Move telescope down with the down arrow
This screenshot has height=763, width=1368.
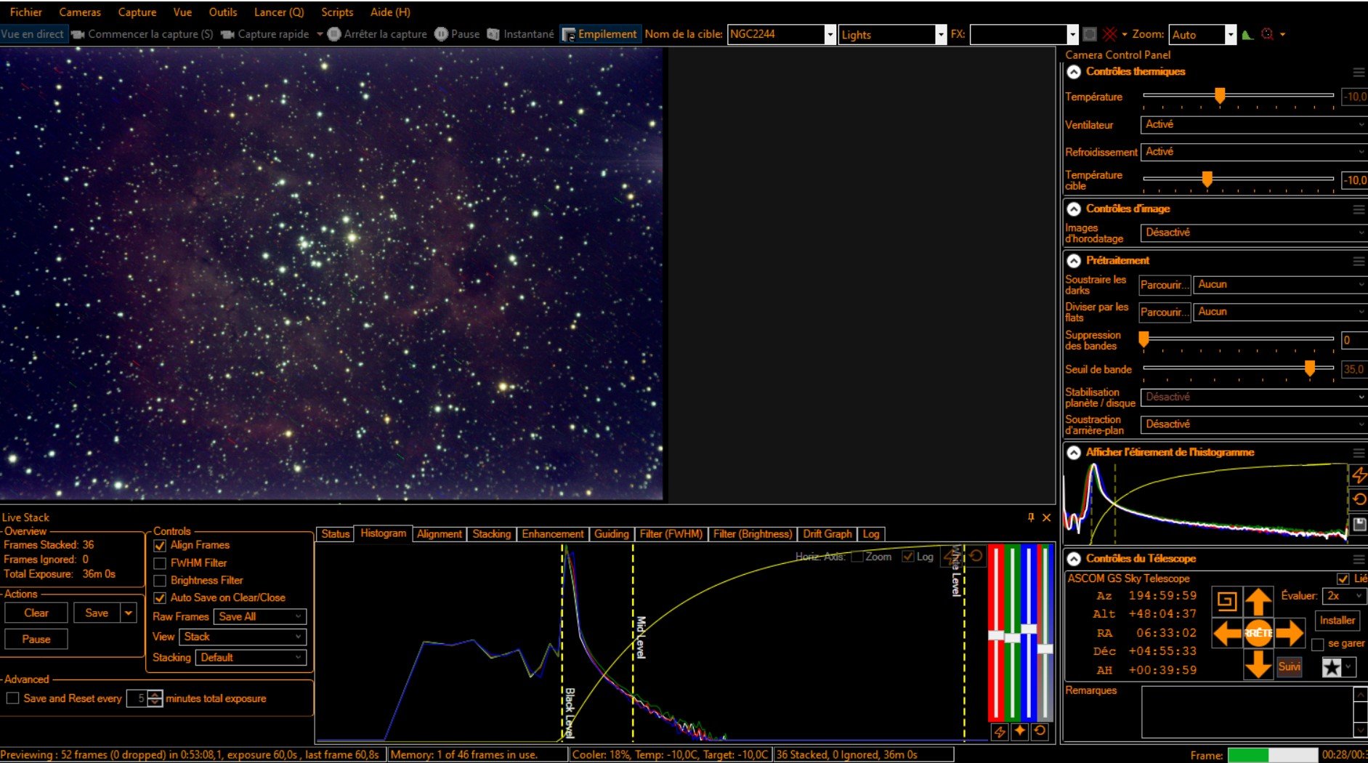point(1258,664)
